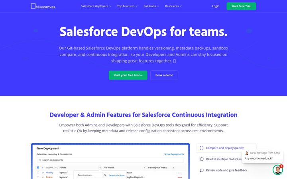This screenshot has width=287, height=179.
Task: Click the filter icon after Namespace Prefix
Action: (173, 167)
